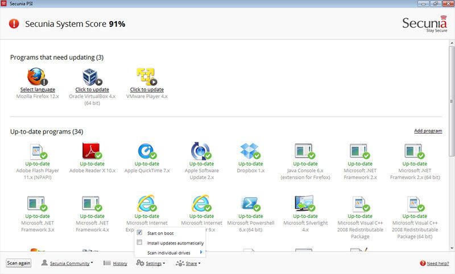Click the 'Adobe Reader X 10.x' label
The image size is (455, 274).
pyautogui.click(x=92, y=171)
